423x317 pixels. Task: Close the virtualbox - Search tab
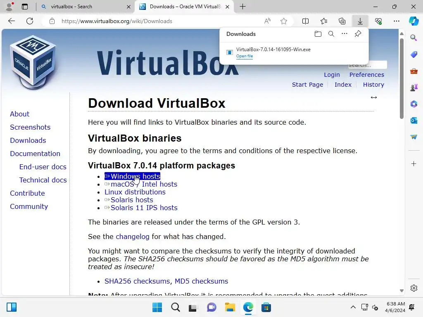click(129, 7)
